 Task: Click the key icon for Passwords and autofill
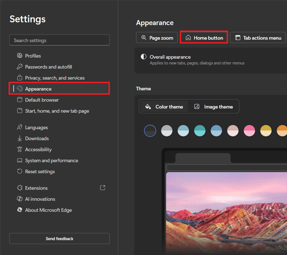[19, 67]
